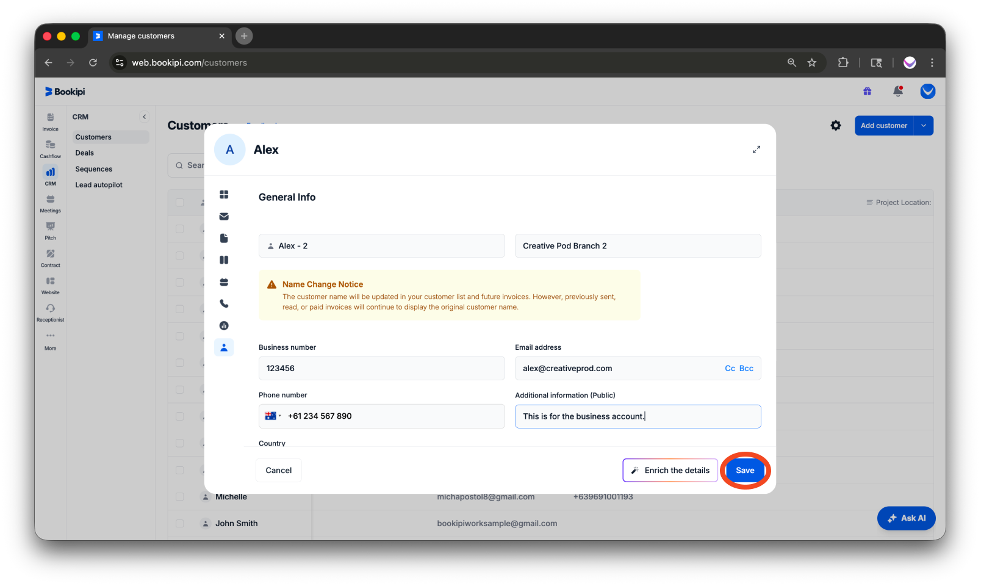Open the calendar tab in Alex dialog

coord(224,282)
